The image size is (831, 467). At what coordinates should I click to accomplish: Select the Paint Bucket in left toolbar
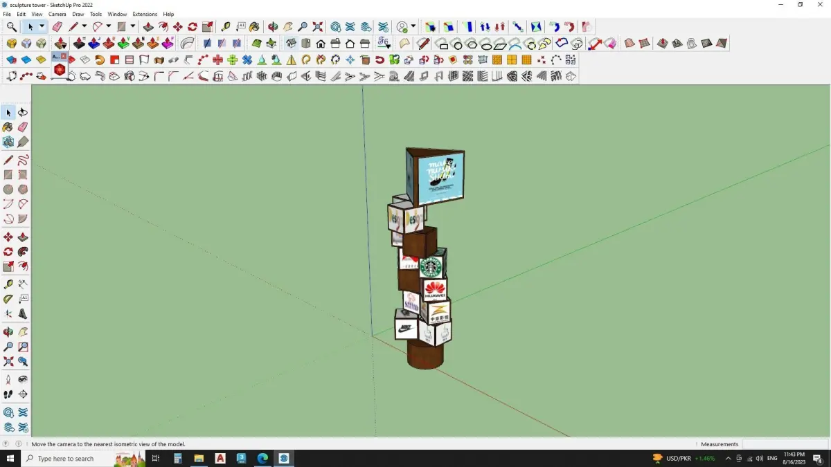pyautogui.click(x=8, y=127)
